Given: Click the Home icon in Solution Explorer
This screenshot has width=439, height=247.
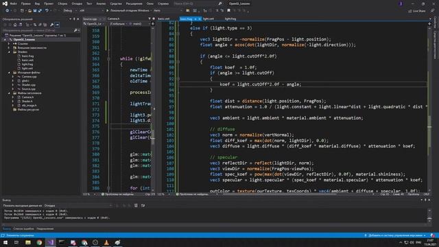Looking at the screenshot, I should (15, 25).
